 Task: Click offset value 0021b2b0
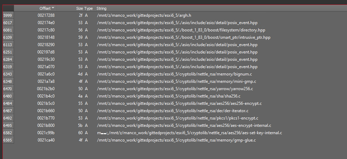click(x=46, y=89)
